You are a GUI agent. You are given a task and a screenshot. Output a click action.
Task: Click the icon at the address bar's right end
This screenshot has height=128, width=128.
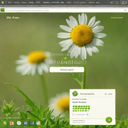(x=125, y=10)
